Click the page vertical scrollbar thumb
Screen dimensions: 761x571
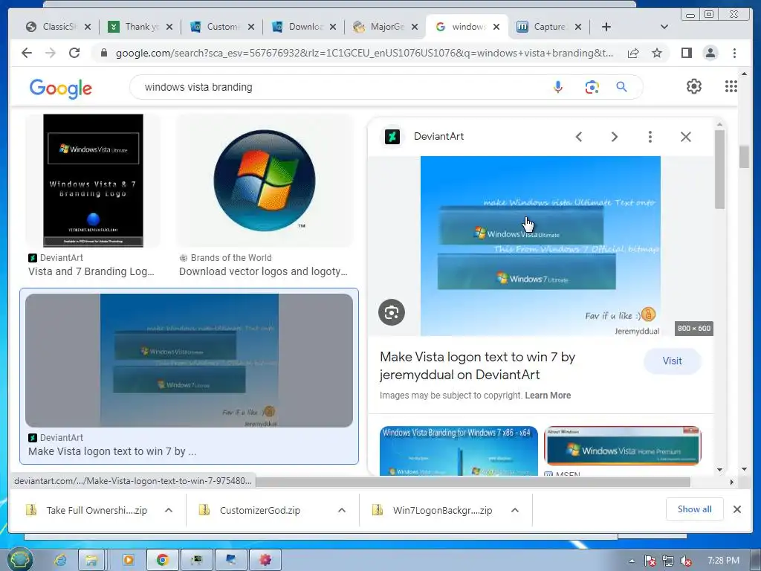pyautogui.click(x=744, y=156)
